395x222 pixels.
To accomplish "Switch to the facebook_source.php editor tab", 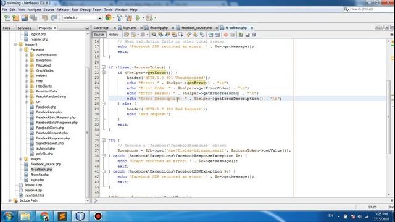I will pyautogui.click(x=196, y=28).
